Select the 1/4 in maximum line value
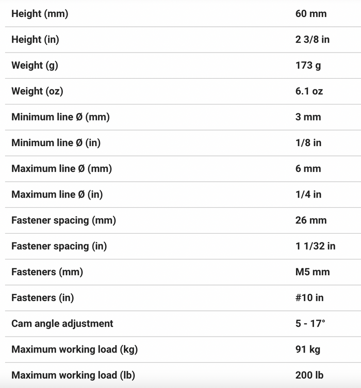Image resolution: width=361 pixels, height=388 pixels. (308, 195)
